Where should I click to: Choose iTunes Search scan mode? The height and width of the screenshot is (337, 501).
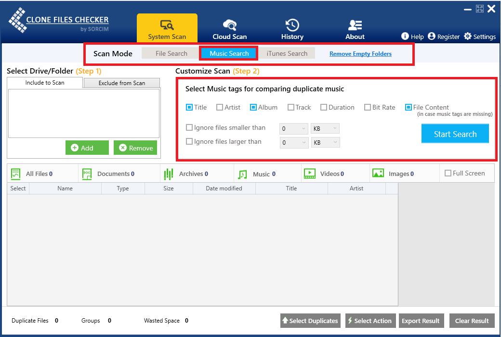(x=287, y=53)
